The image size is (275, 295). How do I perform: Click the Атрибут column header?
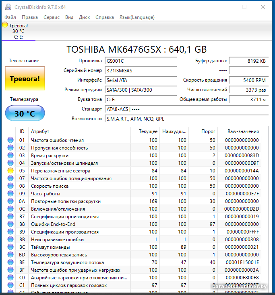pyautogui.click(x=79, y=131)
